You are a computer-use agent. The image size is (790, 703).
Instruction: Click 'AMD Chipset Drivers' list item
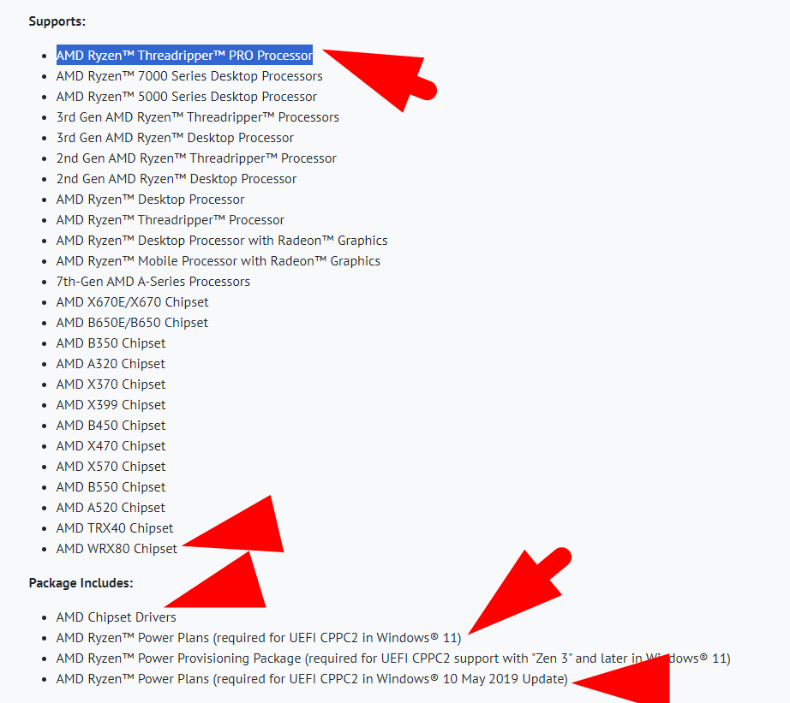pyautogui.click(x=117, y=618)
